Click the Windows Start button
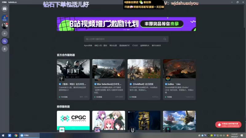Screen dimensions: 246x138 [x=3, y=135]
